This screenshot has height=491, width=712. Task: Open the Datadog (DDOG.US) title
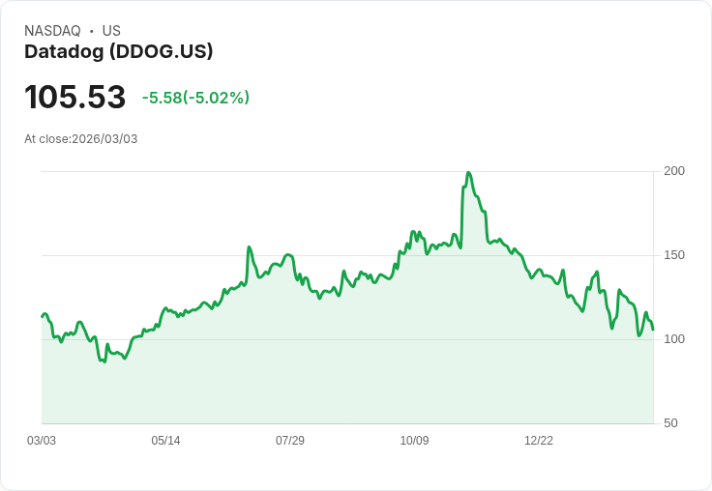click(x=118, y=52)
